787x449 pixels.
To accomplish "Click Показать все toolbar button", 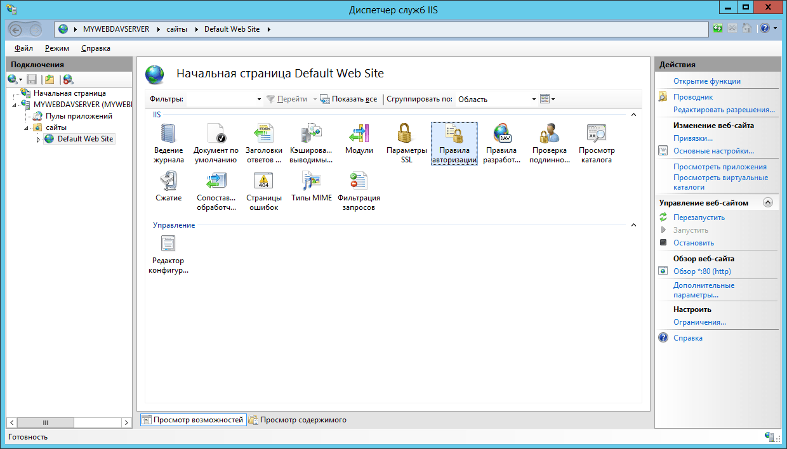I will [348, 99].
